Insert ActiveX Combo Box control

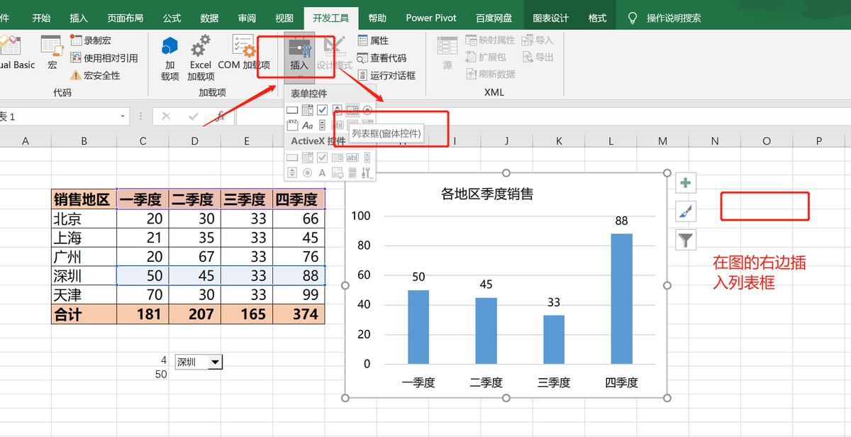(307, 157)
